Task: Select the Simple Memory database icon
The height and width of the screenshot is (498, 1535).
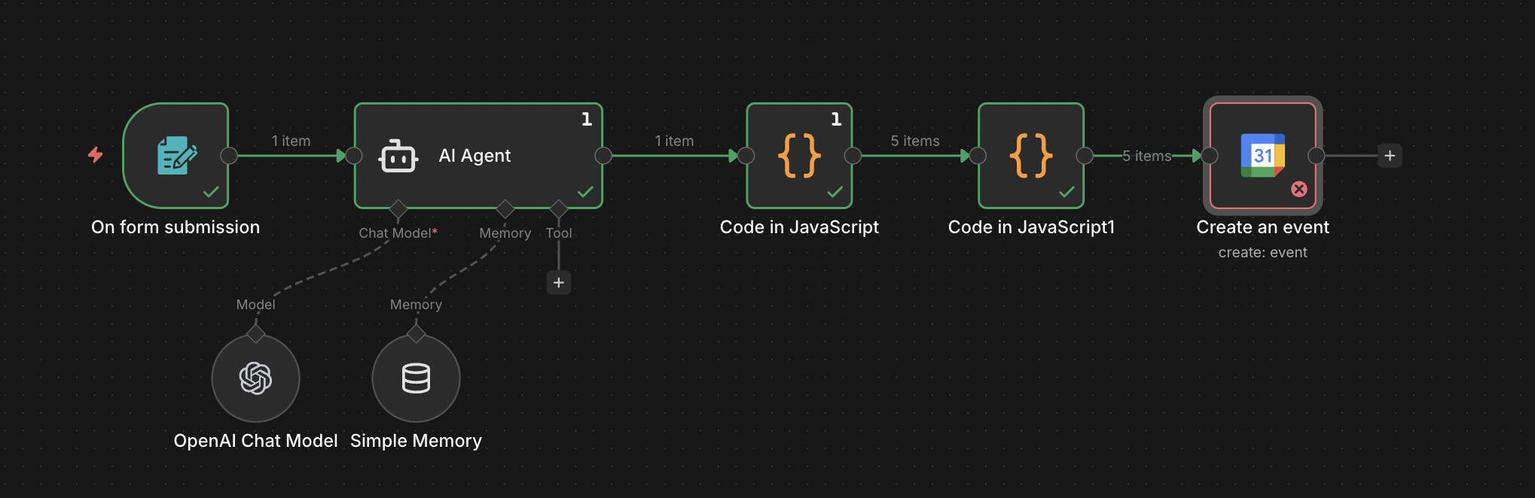Action: [416, 378]
